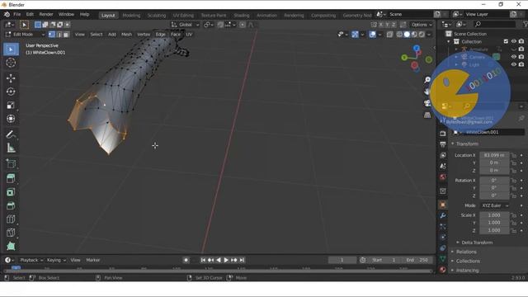Select the Scale tool

pos(11,105)
